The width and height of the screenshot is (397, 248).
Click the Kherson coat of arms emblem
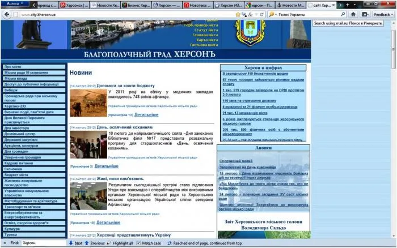(x=251, y=32)
